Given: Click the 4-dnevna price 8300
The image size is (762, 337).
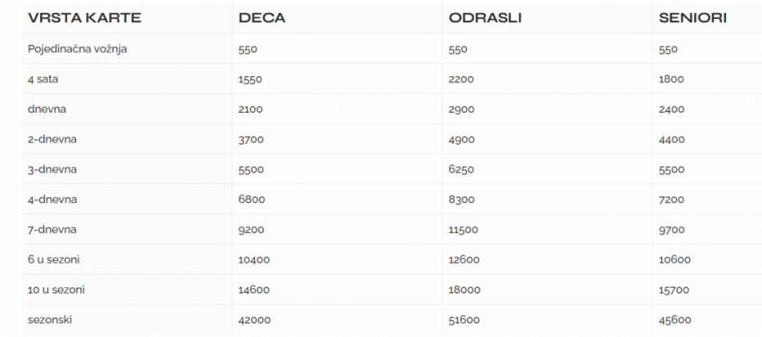Looking at the screenshot, I should [461, 200].
